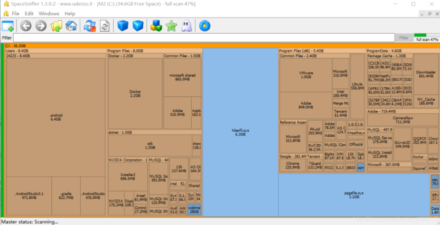This screenshot has width=440, height=225.
Task: Select the hiberfil.sys 6.3GB block
Action: 240,132
